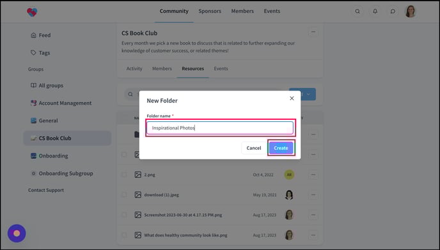This screenshot has width=440, height=250.
Task: Open What does healthy community look like.png
Action: click(185, 235)
